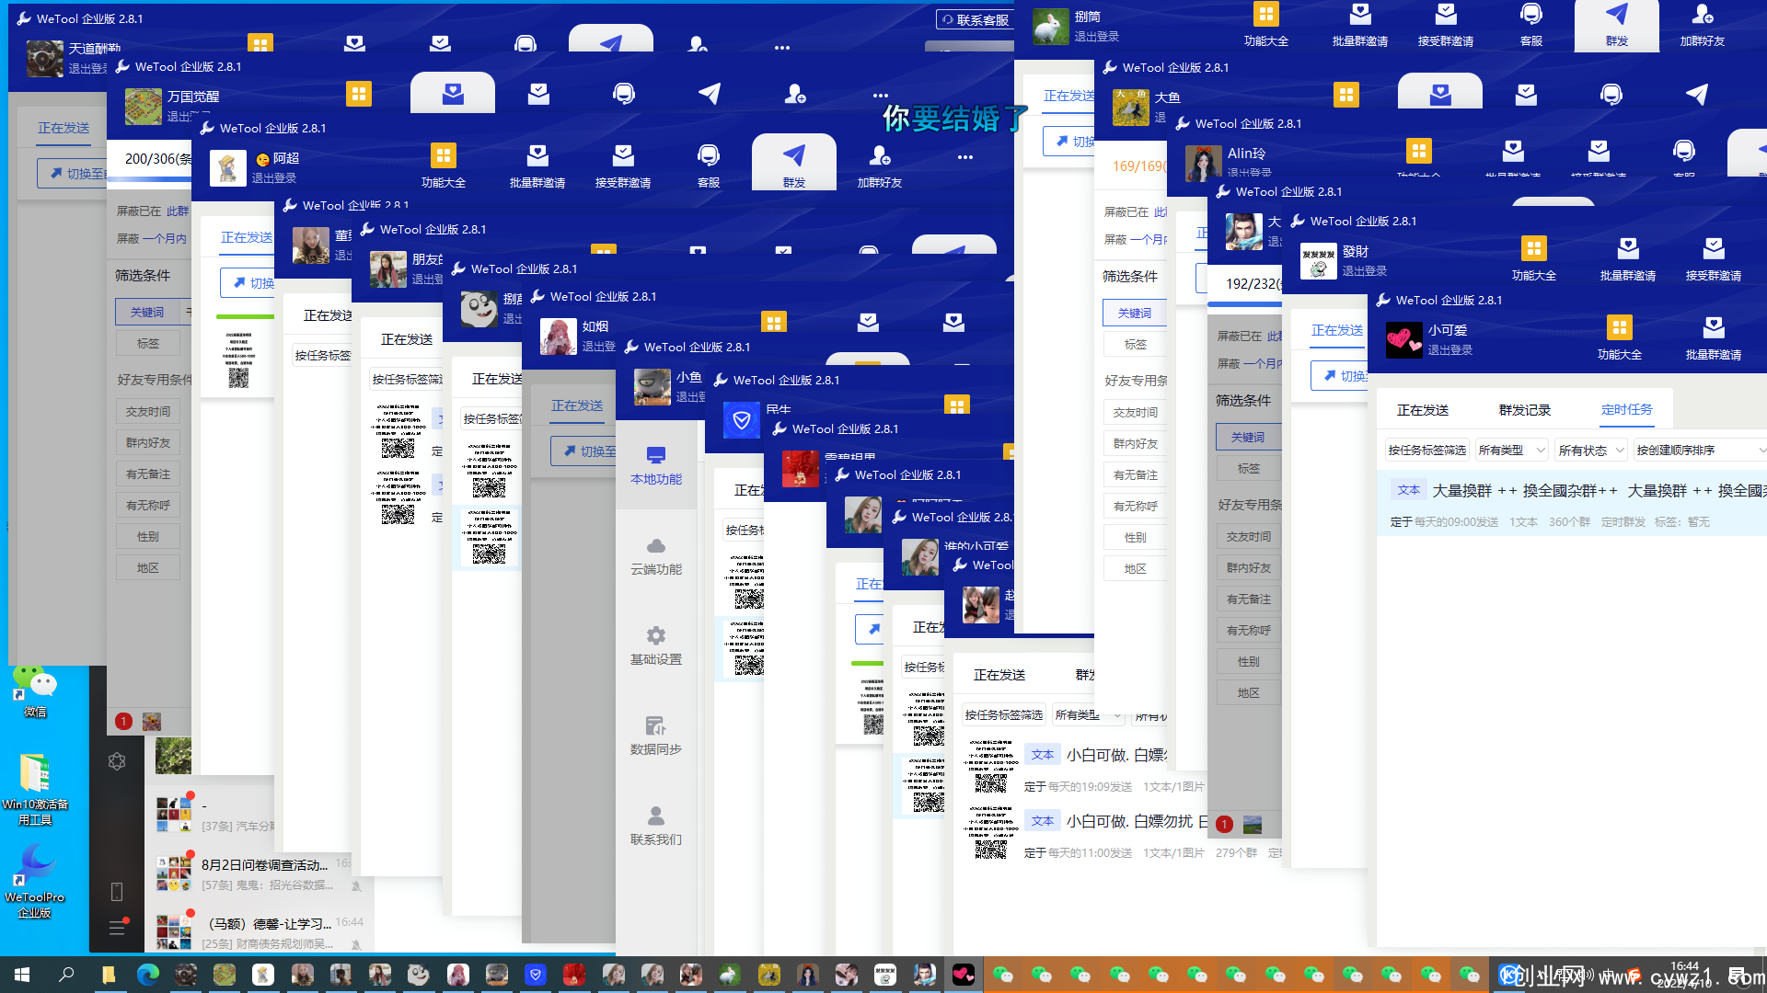The height and width of the screenshot is (993, 1767).
Task: Expand 按创建顺序排序 dropdown in 小可爱 window
Action: coord(1699,451)
